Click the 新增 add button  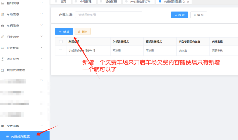64,32
